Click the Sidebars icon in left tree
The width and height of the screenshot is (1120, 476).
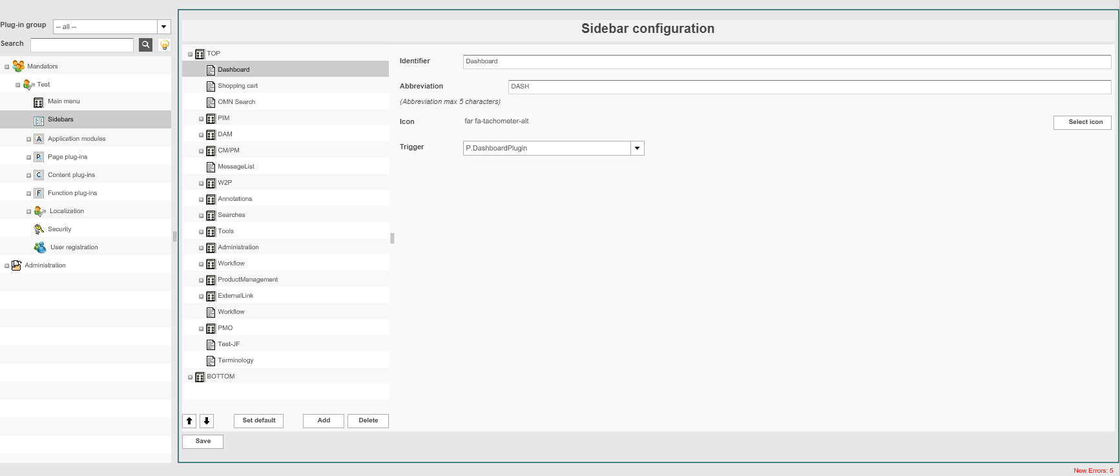[39, 120]
